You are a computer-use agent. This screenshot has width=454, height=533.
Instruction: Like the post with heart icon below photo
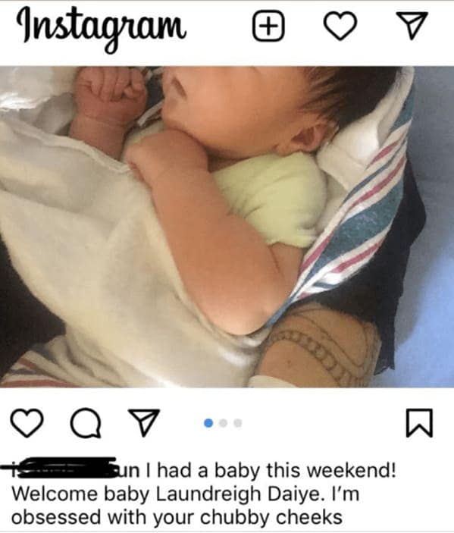point(27,423)
